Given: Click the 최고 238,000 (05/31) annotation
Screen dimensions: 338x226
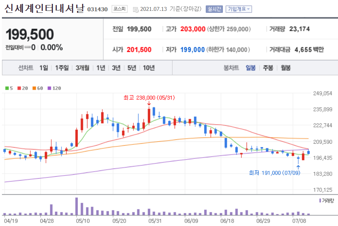Looking at the screenshot, I should tap(149, 98).
